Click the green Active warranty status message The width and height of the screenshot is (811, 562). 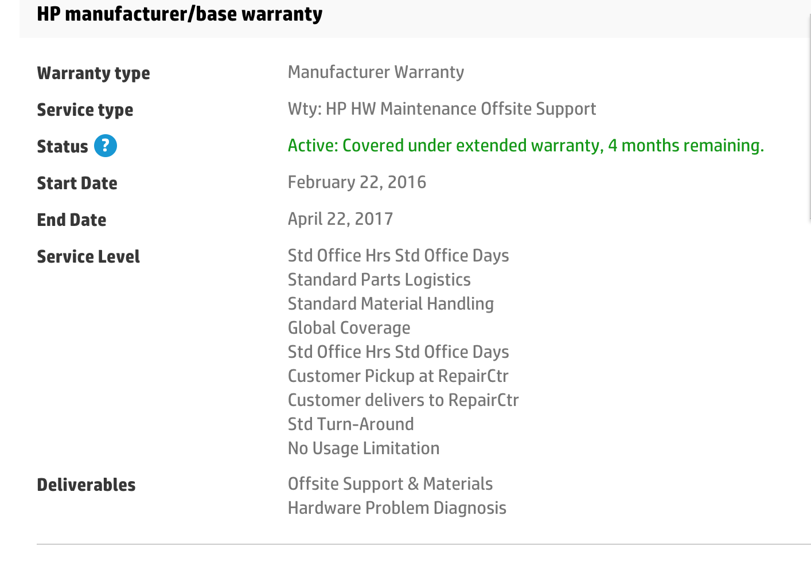[x=525, y=146]
